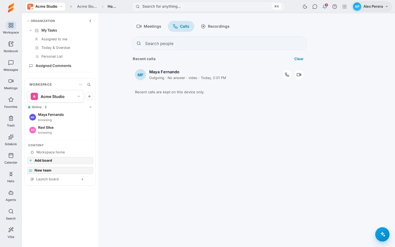Screen dimensions: 395x247
Task: Click the Add board button
Action: pyautogui.click(x=60, y=161)
